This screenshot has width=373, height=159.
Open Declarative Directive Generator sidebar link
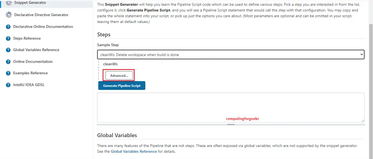pyautogui.click(x=41, y=15)
